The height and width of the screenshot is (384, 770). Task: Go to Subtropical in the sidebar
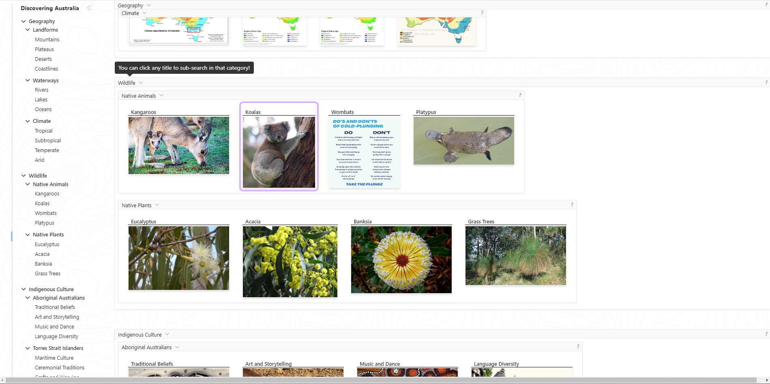pyautogui.click(x=48, y=140)
